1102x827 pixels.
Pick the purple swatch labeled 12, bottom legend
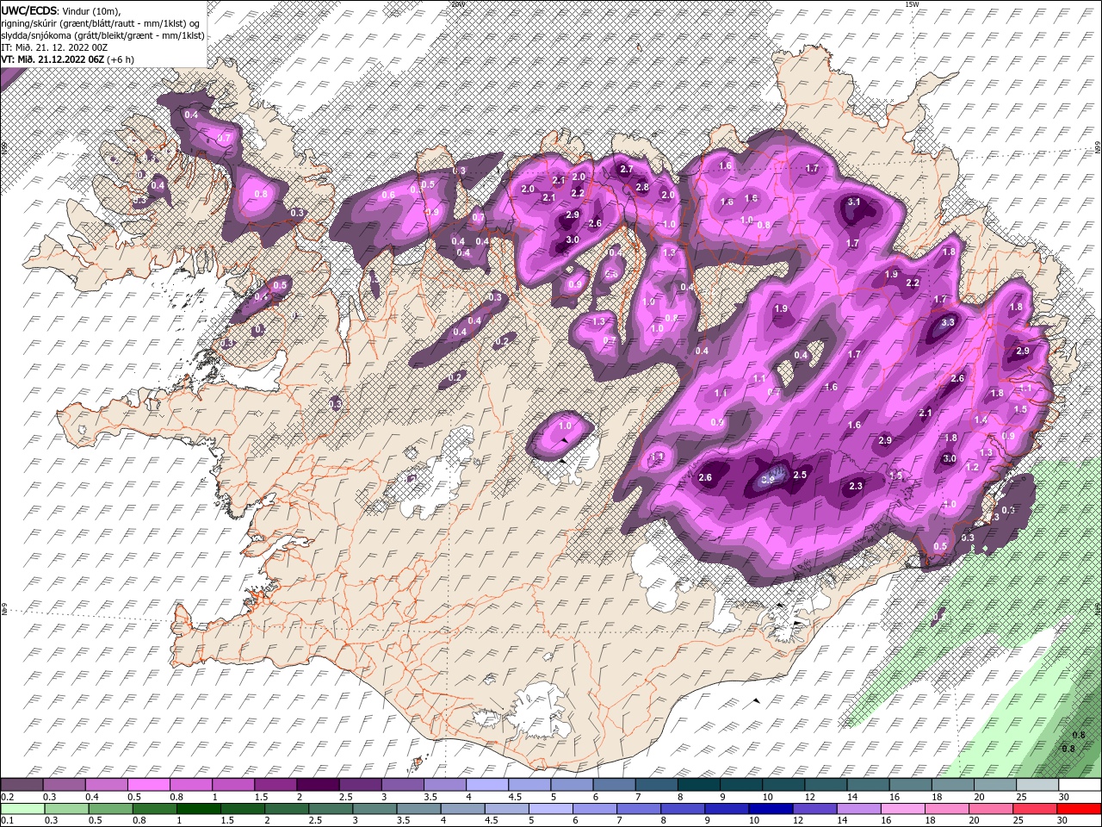point(814,808)
